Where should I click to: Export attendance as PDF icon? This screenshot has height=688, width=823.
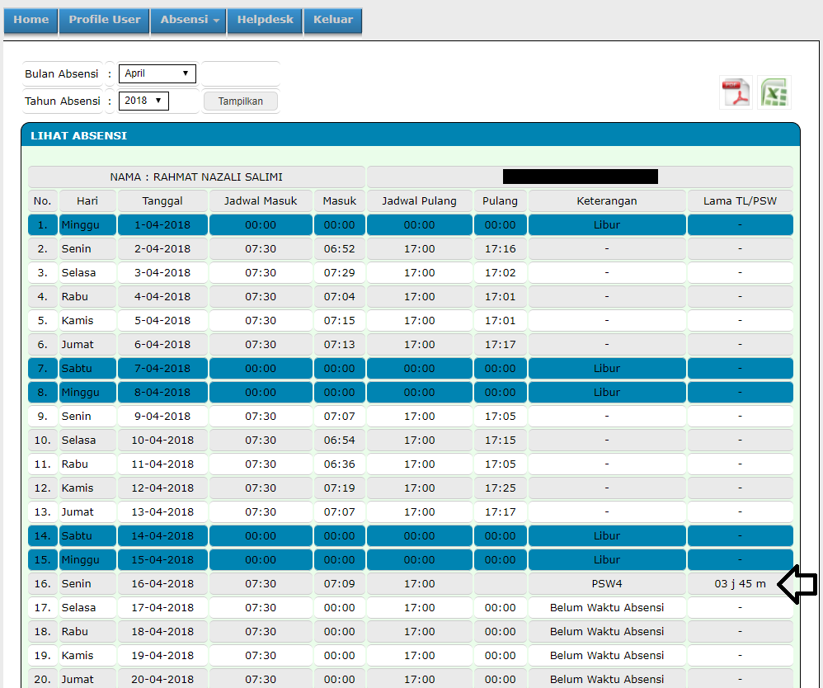736,93
